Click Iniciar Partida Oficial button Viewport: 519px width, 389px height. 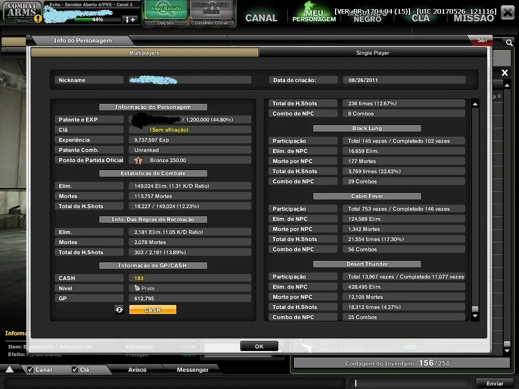click(211, 10)
